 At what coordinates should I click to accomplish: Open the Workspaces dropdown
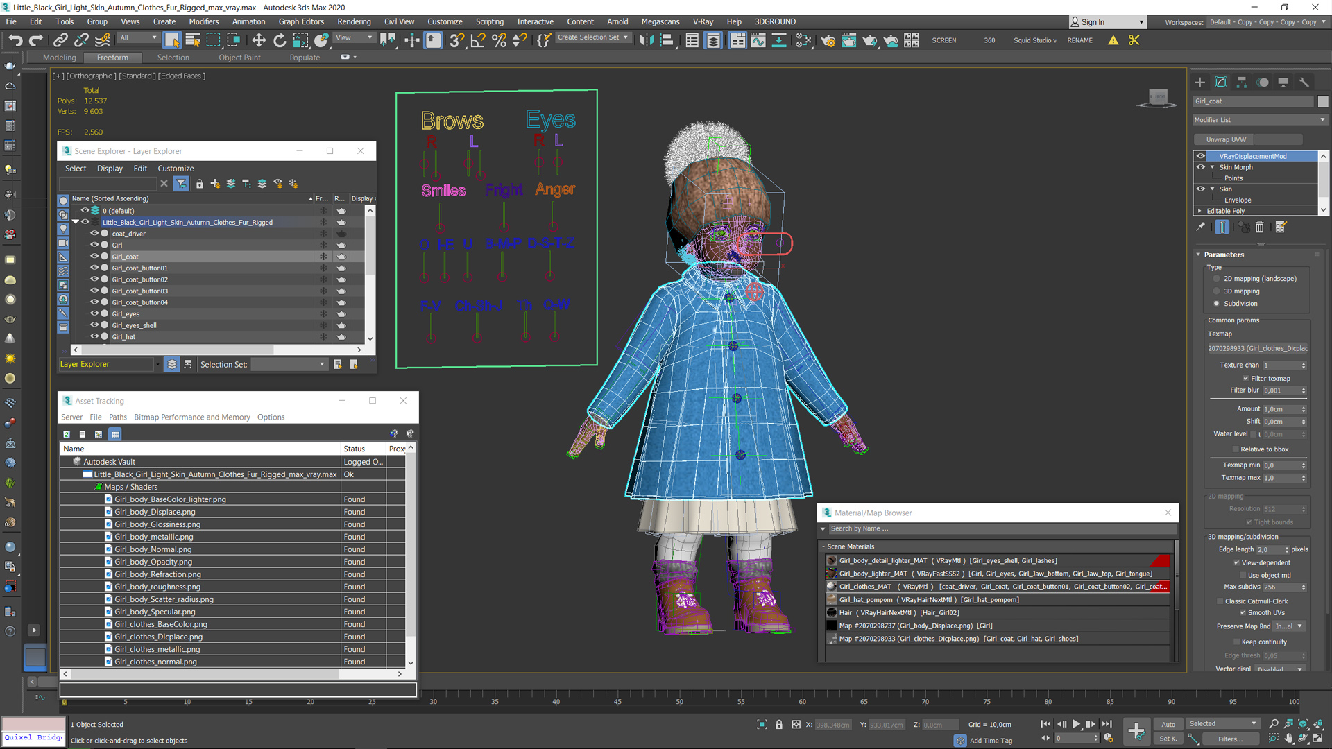click(x=1267, y=22)
